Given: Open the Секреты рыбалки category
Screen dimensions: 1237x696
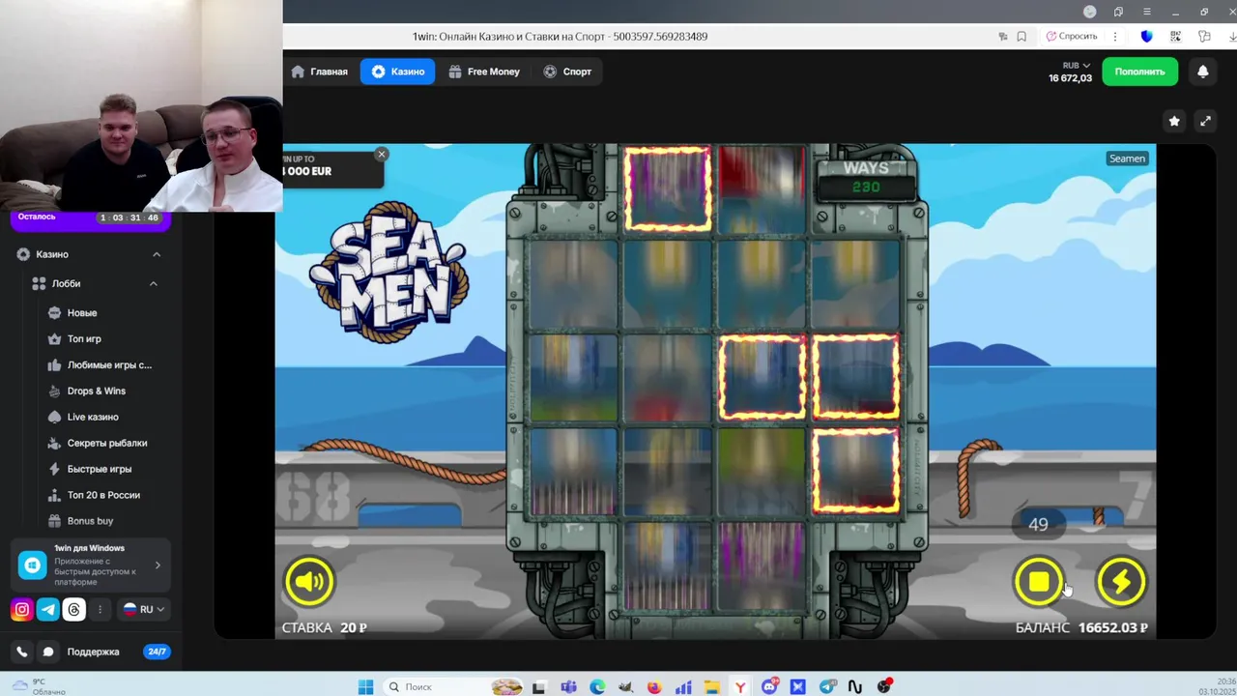Looking at the screenshot, I should 107,444.
